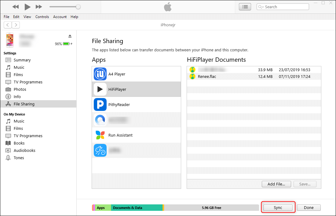Open the list view button
Screen dimensions: 336x216
[245, 7]
